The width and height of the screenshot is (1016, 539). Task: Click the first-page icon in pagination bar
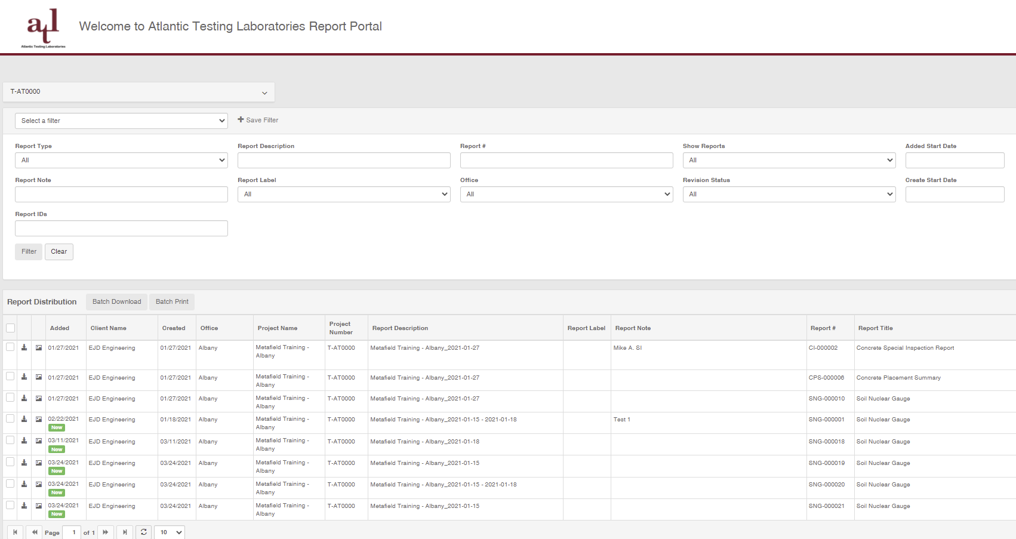click(15, 532)
